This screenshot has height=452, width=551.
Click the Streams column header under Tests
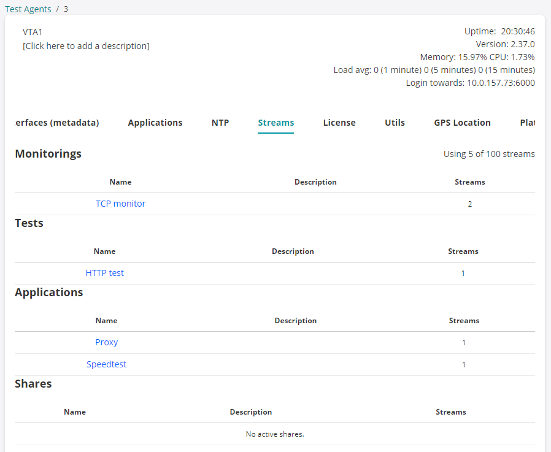(463, 251)
